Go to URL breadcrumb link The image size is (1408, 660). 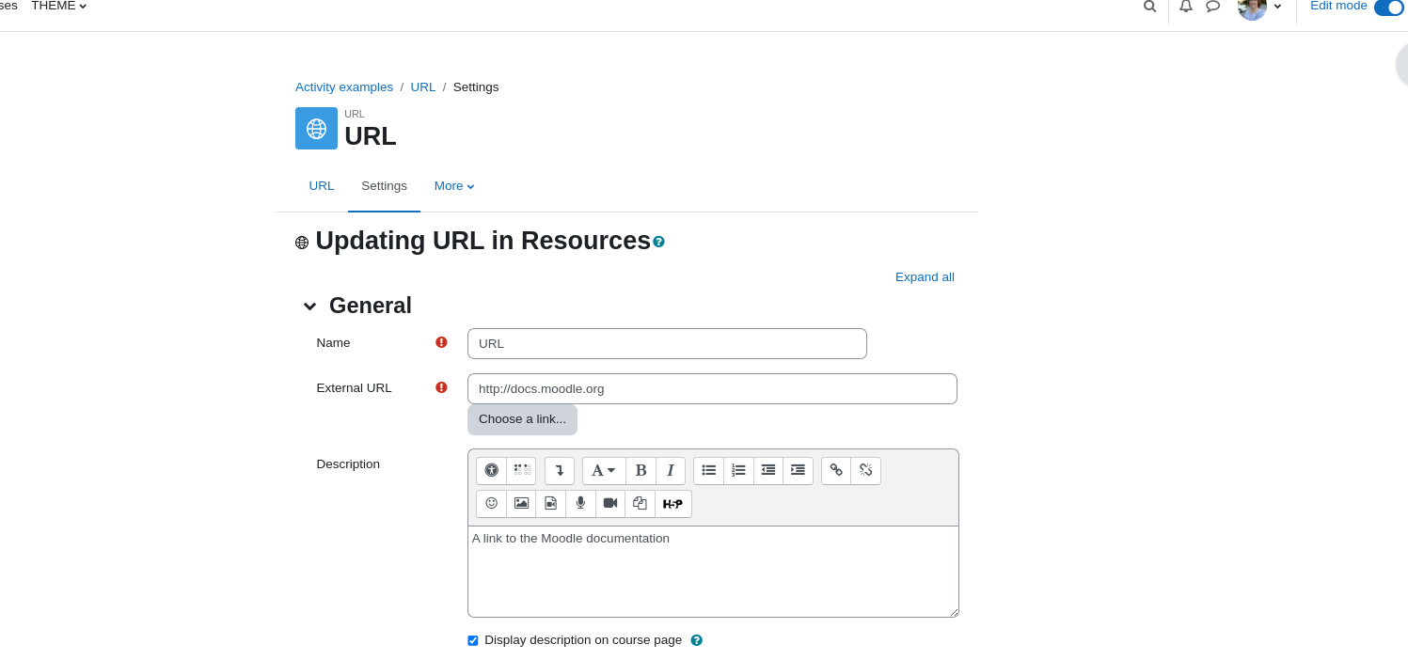pos(423,87)
